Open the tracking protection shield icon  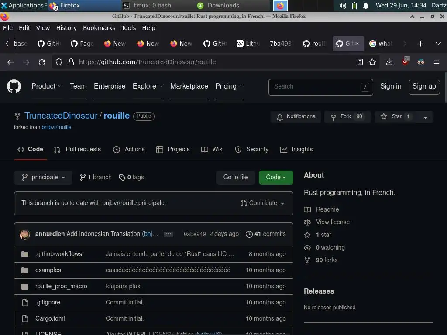coord(59,62)
